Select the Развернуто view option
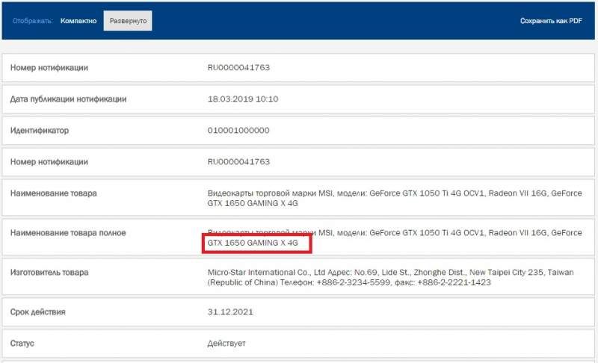Image resolution: width=598 pixels, height=363 pixels. pyautogui.click(x=128, y=21)
